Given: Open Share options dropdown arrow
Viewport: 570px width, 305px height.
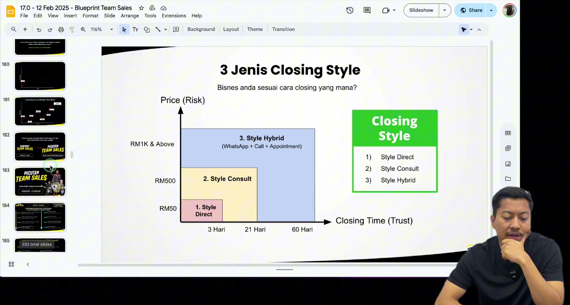Looking at the screenshot, I should click(491, 10).
